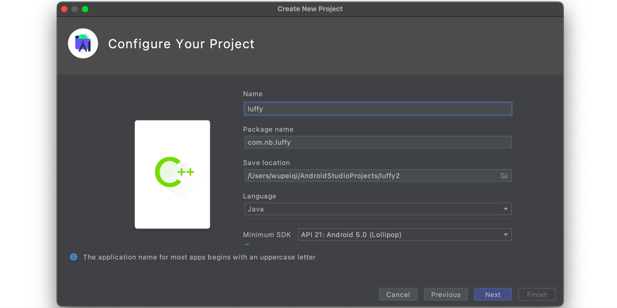
Task: Close the Create New Project window
Action: (x=64, y=9)
